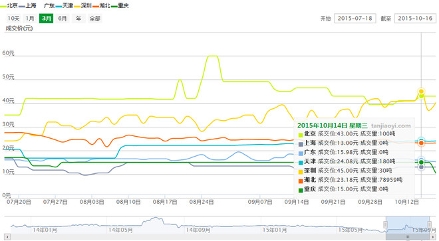439x241 pixels.
Task: Grab the right handle of range selector
Action: [x=429, y=224]
